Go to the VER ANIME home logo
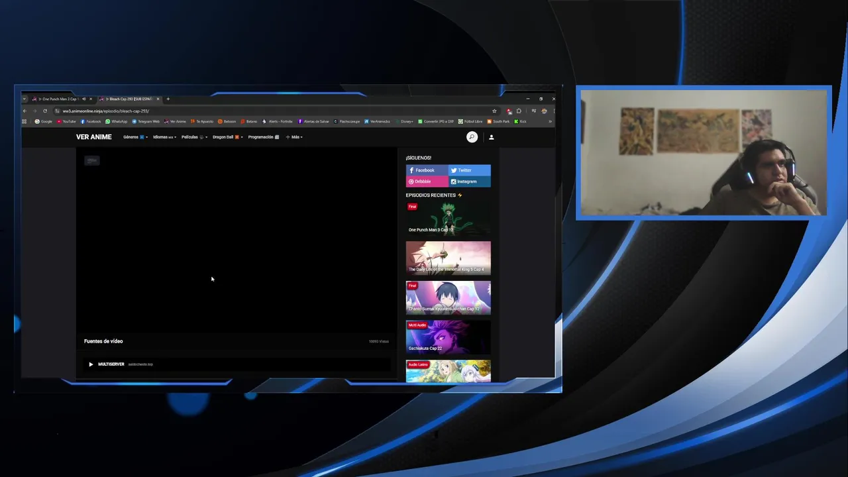 93,137
